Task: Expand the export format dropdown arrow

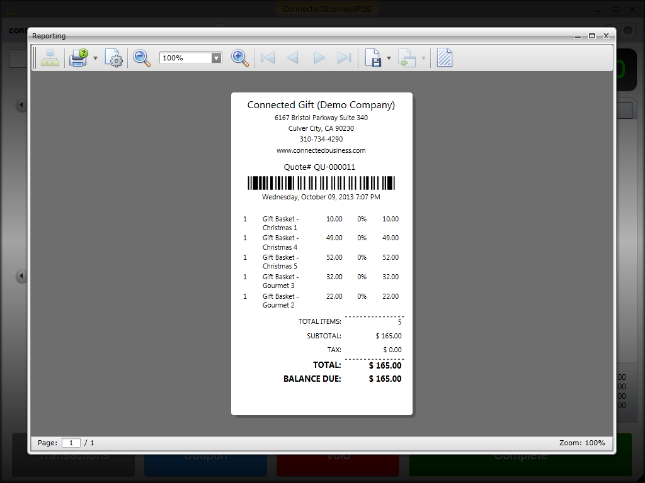Action: pos(389,58)
